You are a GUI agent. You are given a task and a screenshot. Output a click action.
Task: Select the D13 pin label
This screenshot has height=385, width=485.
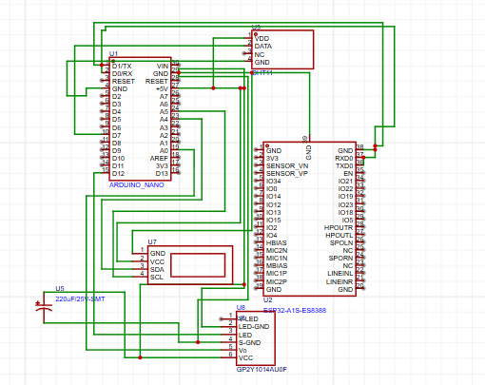coord(162,174)
